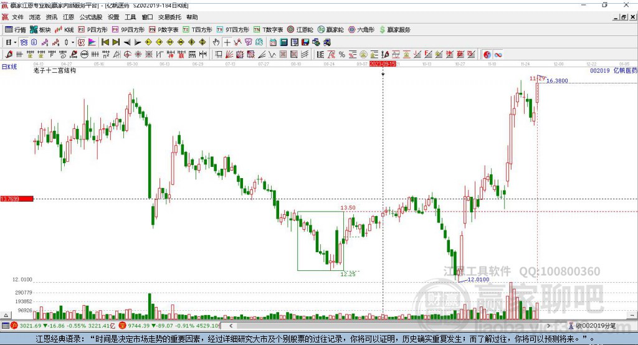Open the 帮助 menu
The image size is (638, 345).
[x=192, y=17]
